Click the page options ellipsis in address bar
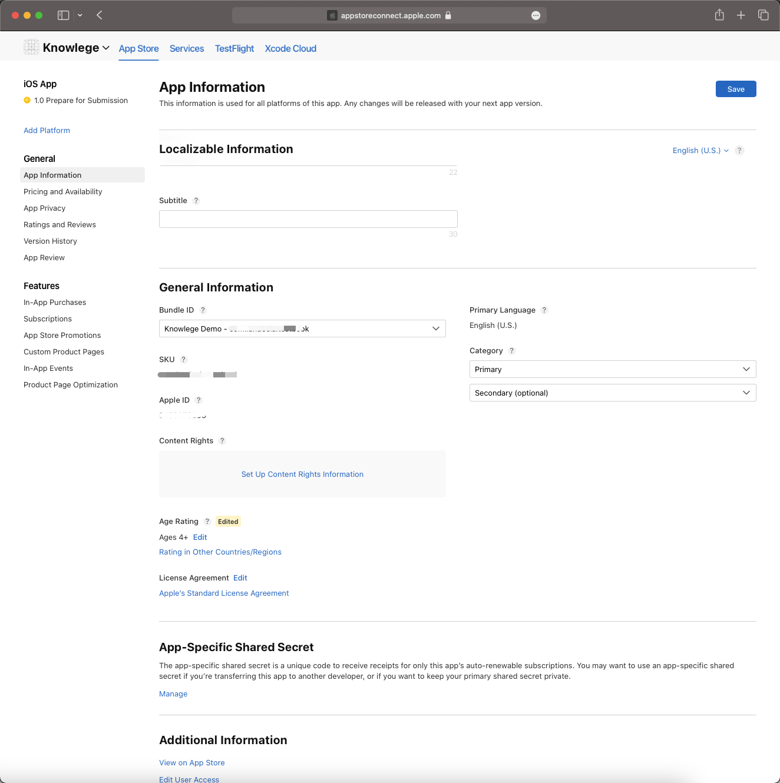 coord(536,16)
